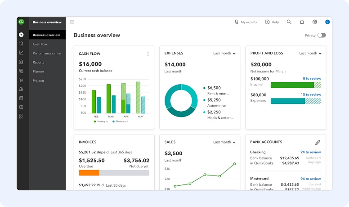
Task: Click the pencil edit icon for Bank Accounts
Action: [x=318, y=142]
